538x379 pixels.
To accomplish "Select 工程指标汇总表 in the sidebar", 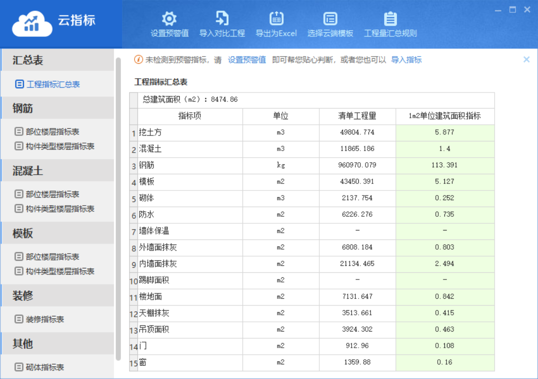I will coord(48,84).
